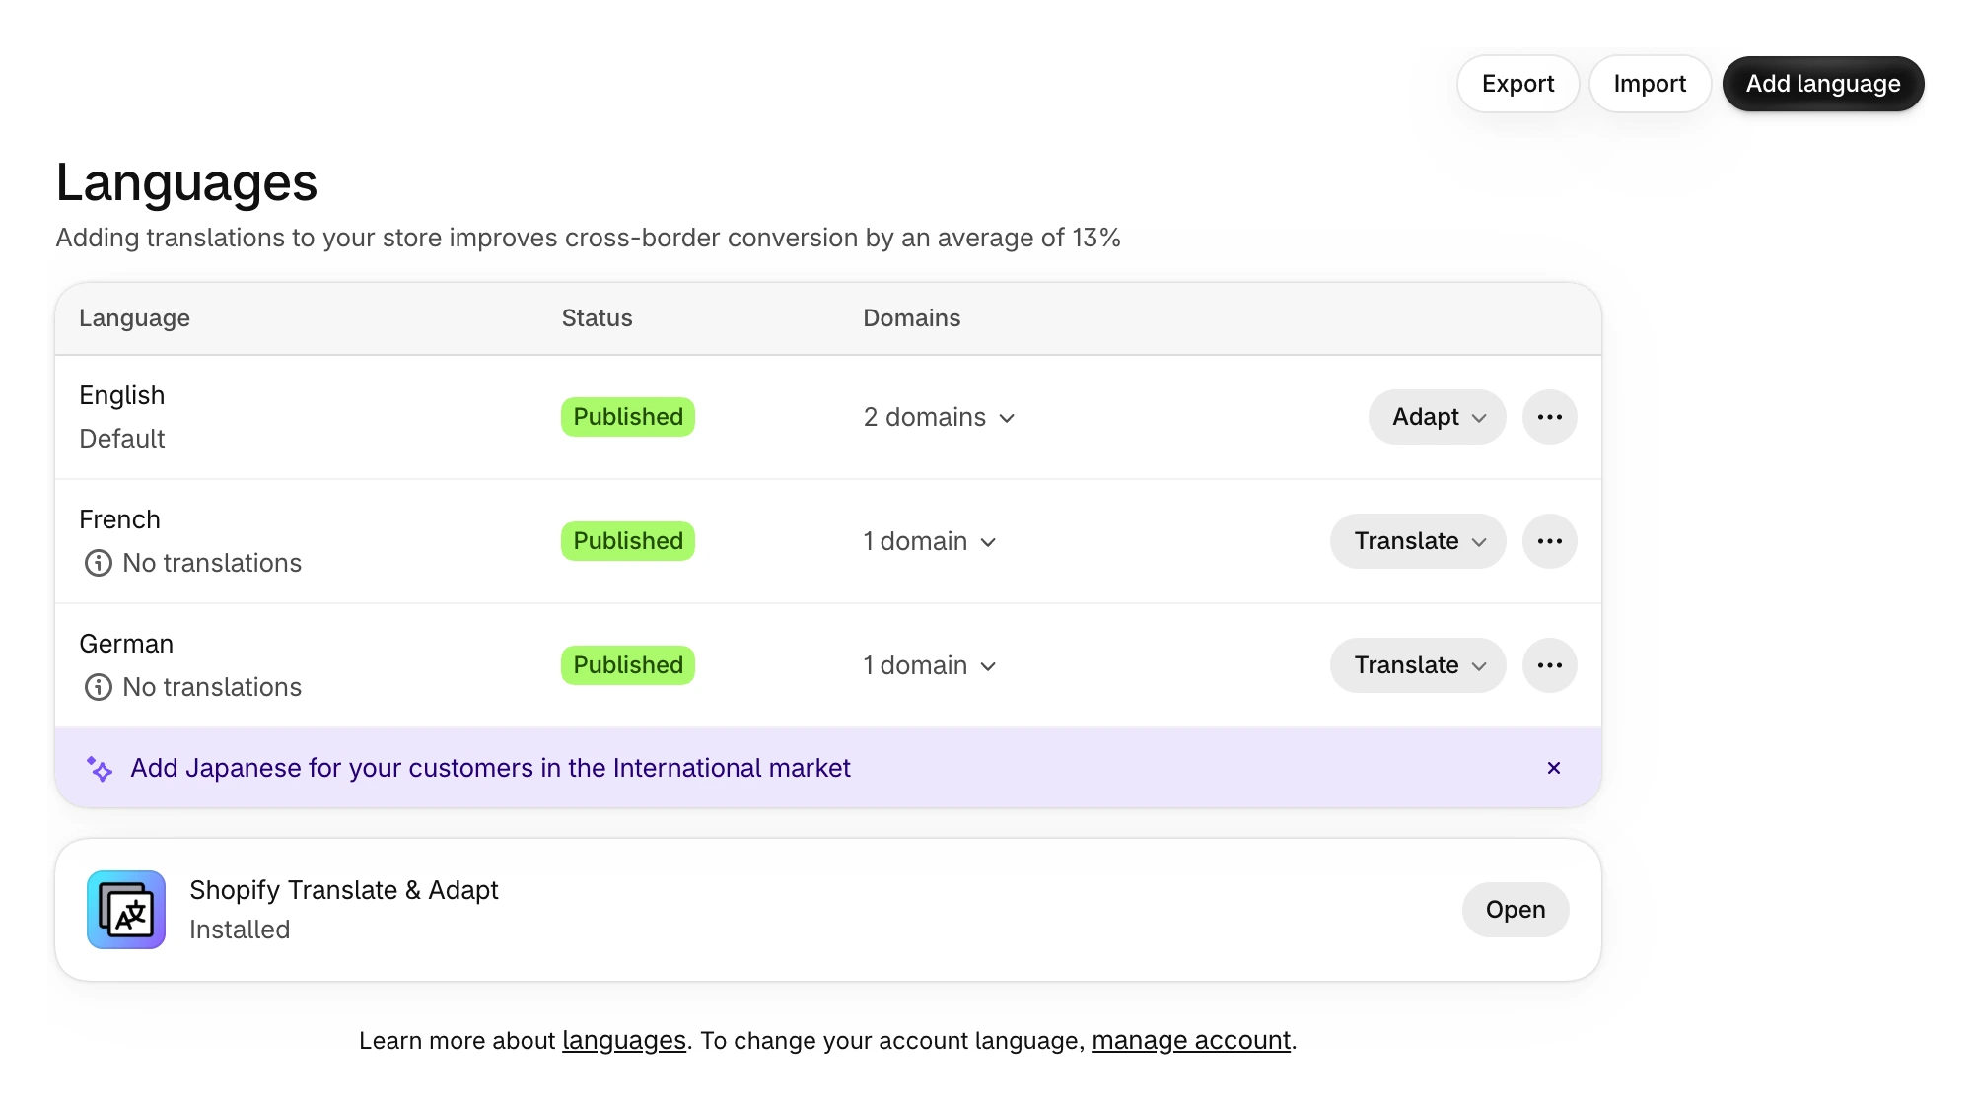Select the German language name

126,644
